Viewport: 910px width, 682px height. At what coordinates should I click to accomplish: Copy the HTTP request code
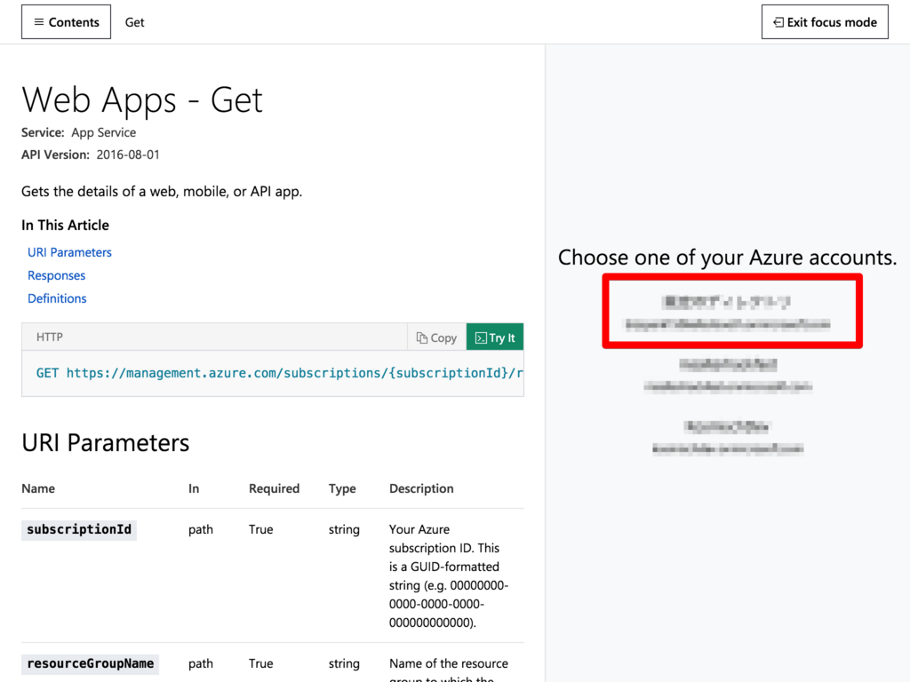point(436,337)
